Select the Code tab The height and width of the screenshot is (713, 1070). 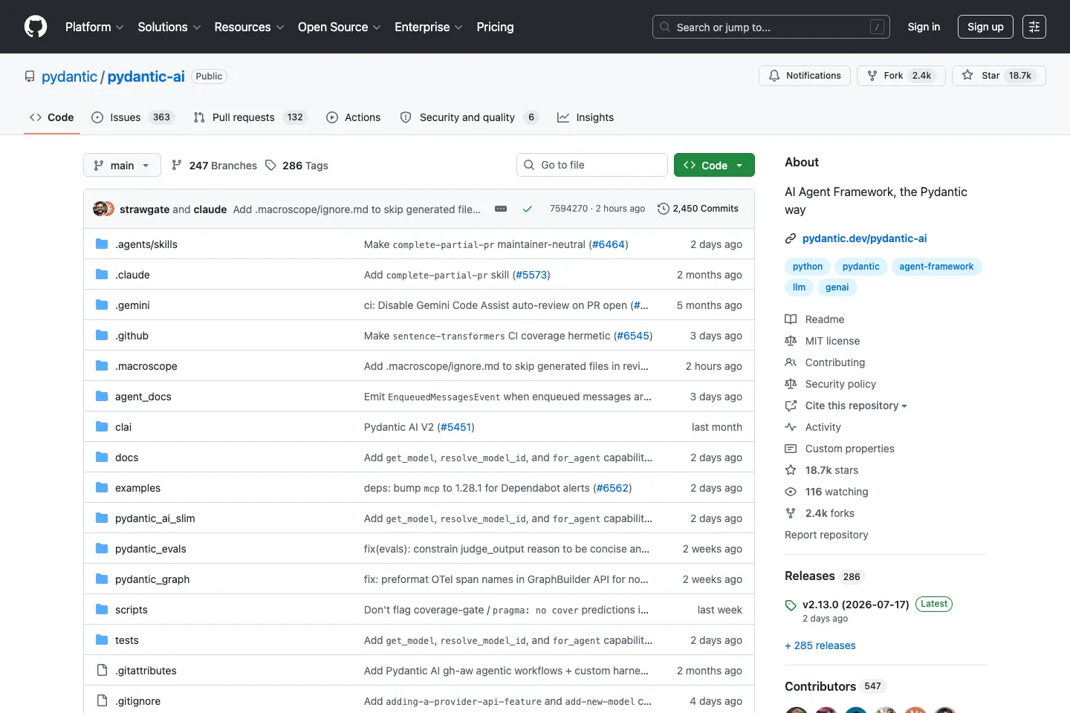[x=51, y=117]
